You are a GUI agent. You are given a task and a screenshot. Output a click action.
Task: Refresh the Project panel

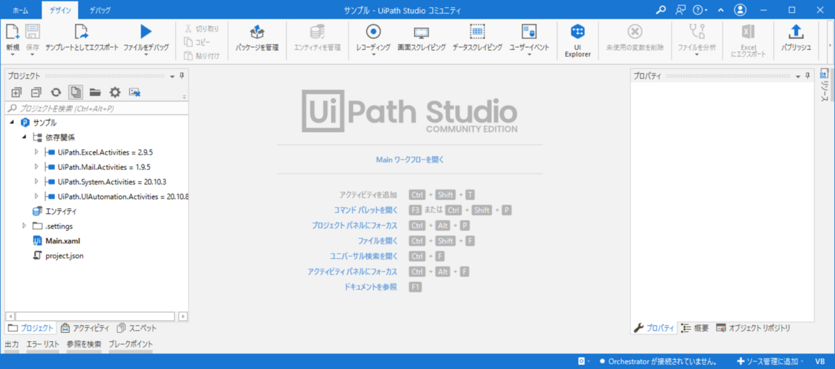tap(56, 92)
